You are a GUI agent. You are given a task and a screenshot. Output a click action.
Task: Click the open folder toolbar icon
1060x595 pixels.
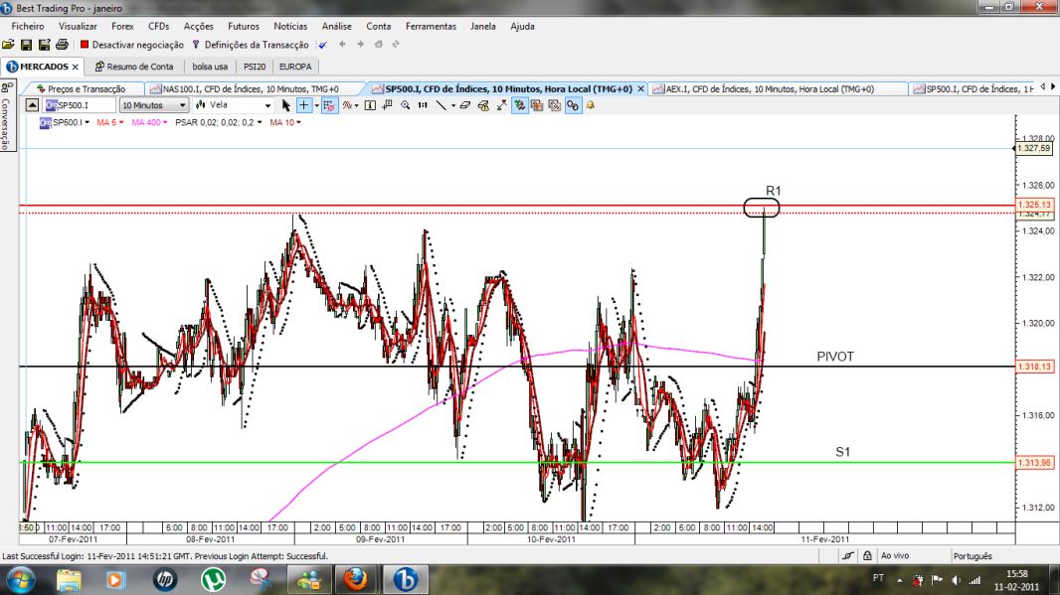click(8, 45)
